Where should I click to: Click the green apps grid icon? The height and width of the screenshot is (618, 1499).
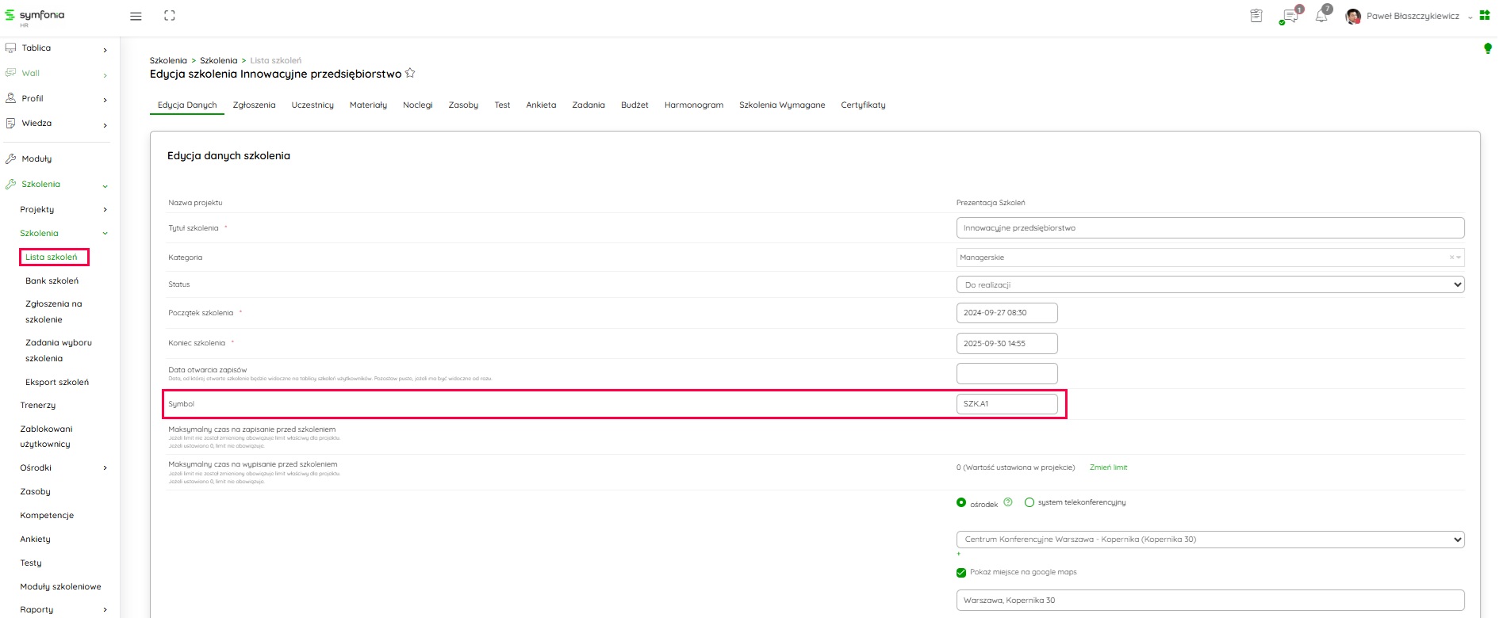click(1485, 15)
